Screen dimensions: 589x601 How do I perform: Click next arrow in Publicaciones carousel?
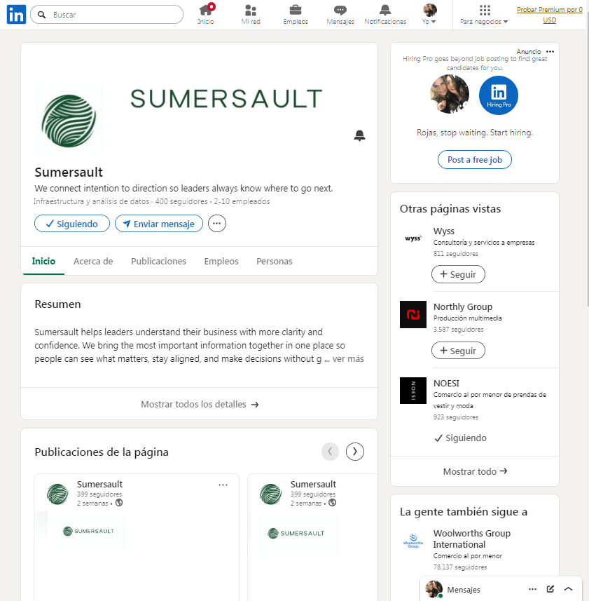coord(355,452)
